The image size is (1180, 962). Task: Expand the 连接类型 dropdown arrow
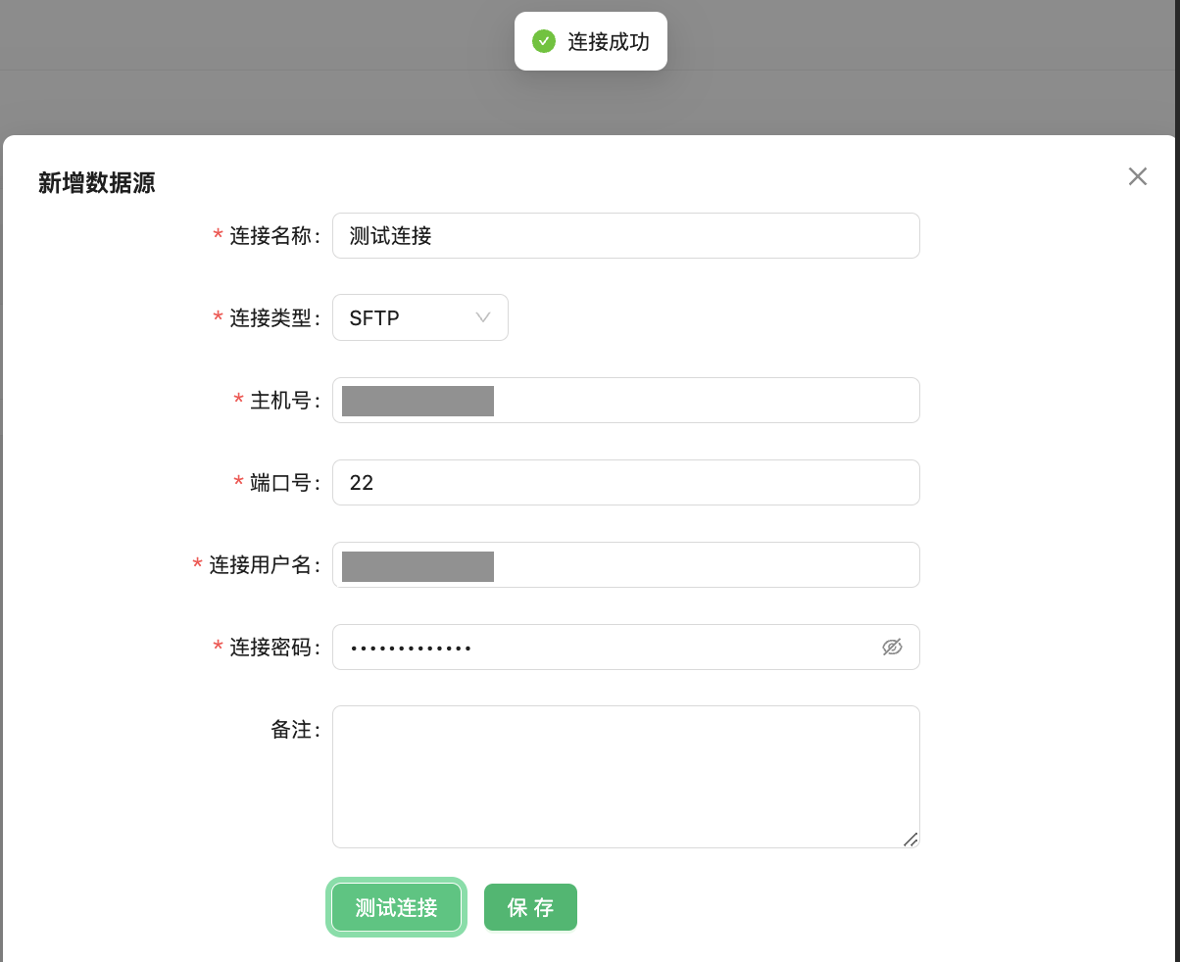[482, 317]
